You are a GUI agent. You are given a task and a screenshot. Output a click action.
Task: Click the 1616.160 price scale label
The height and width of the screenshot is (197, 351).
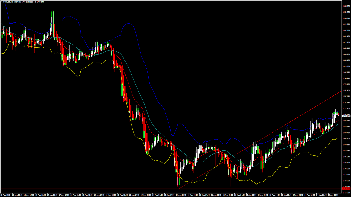click(346, 150)
